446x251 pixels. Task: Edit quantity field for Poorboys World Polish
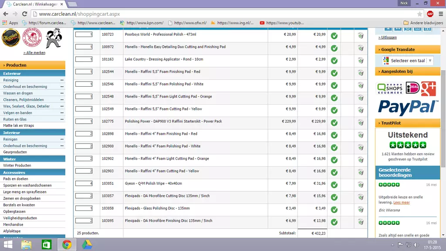84,34
